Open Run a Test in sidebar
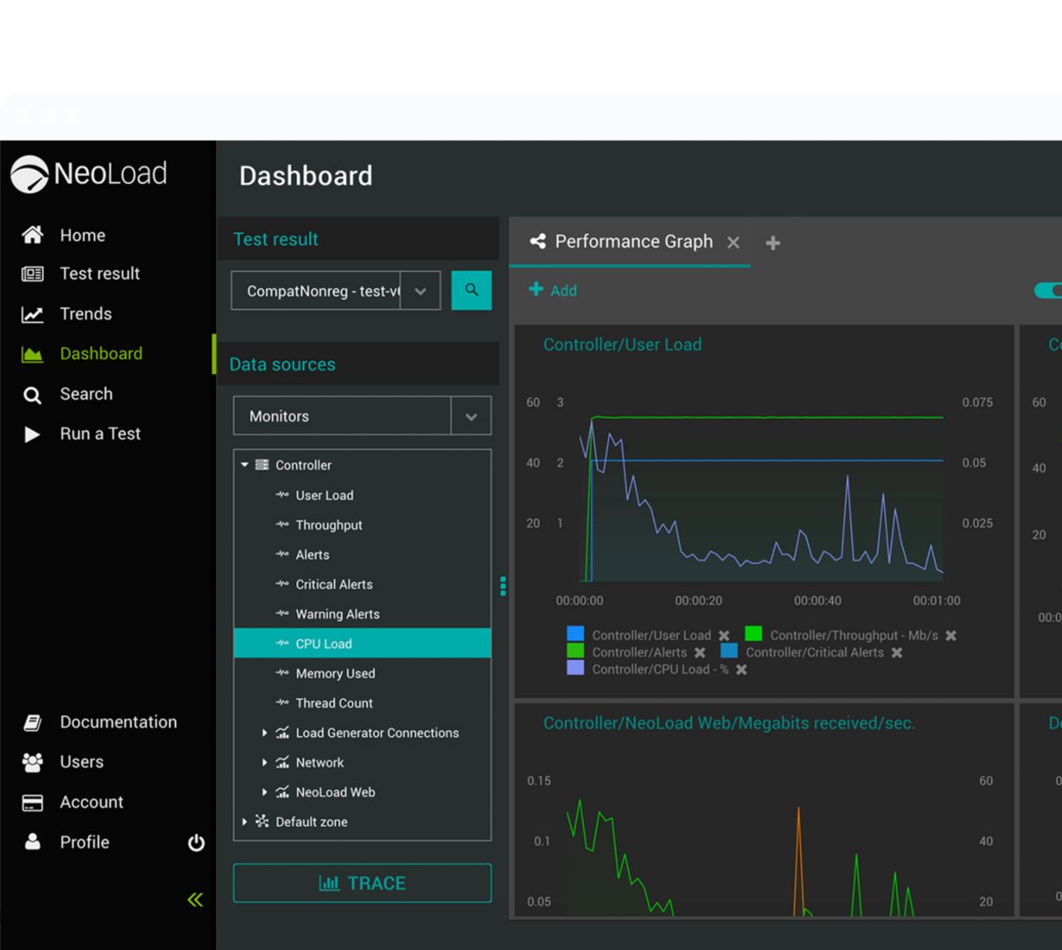This screenshot has width=1062, height=950. pyautogui.click(x=99, y=434)
